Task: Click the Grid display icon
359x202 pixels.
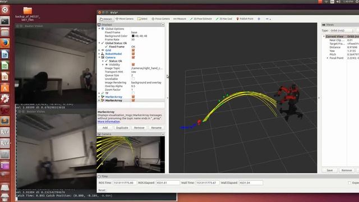Action: pos(103,50)
